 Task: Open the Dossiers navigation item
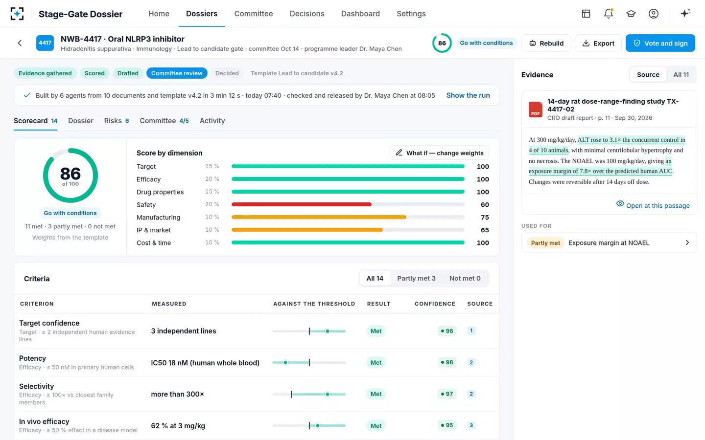point(202,14)
